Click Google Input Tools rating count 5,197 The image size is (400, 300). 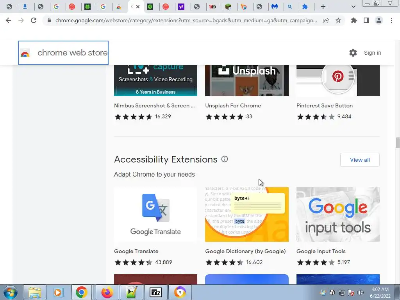[344, 262]
